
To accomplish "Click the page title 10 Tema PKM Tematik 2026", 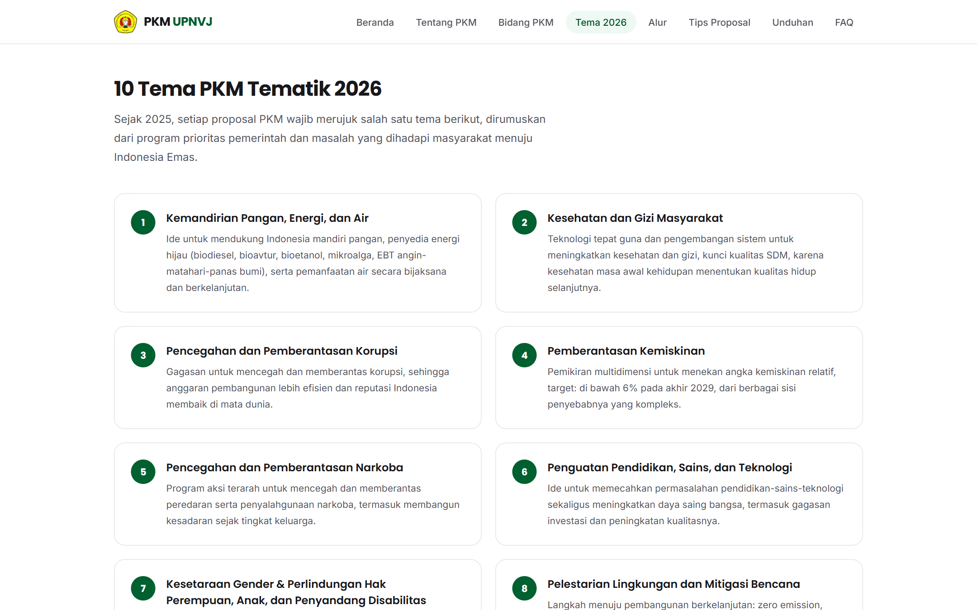I will [x=248, y=89].
